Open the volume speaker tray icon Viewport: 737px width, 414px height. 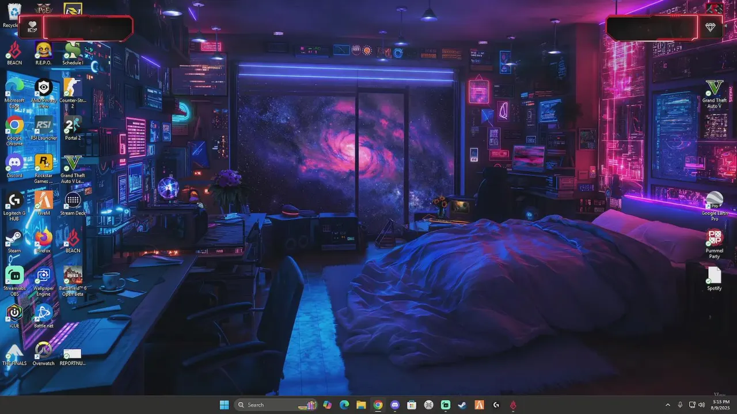(701, 405)
